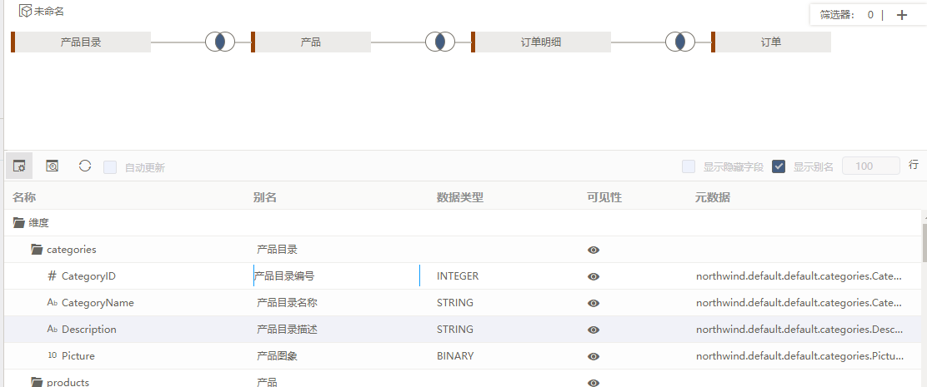This screenshot has width=927, height=387.
Task: Select the 产品目录 table node
Action: click(x=81, y=42)
